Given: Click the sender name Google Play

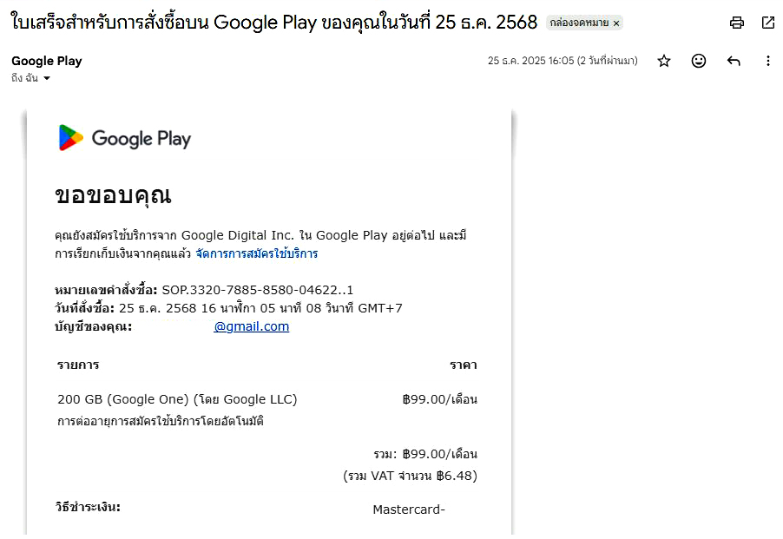Looking at the screenshot, I should [47, 61].
